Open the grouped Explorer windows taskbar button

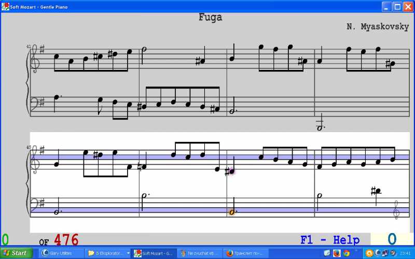107,253
